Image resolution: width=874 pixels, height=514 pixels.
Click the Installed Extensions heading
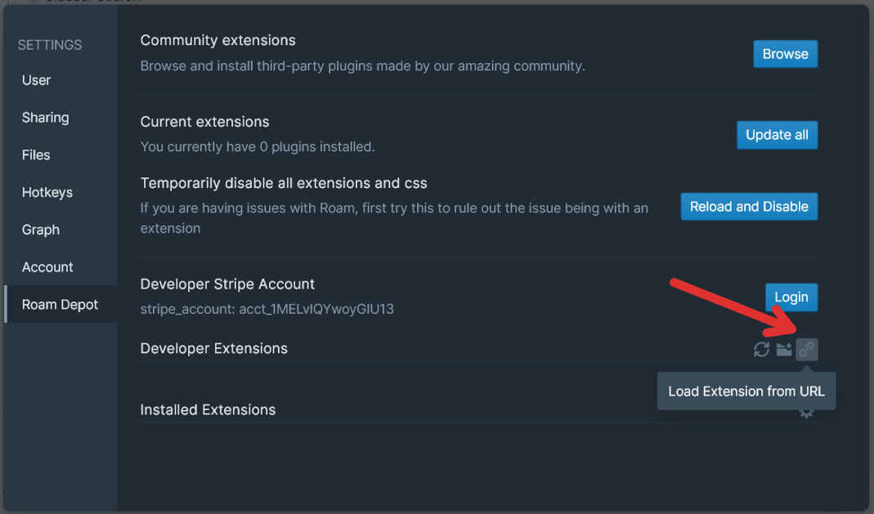pos(208,409)
